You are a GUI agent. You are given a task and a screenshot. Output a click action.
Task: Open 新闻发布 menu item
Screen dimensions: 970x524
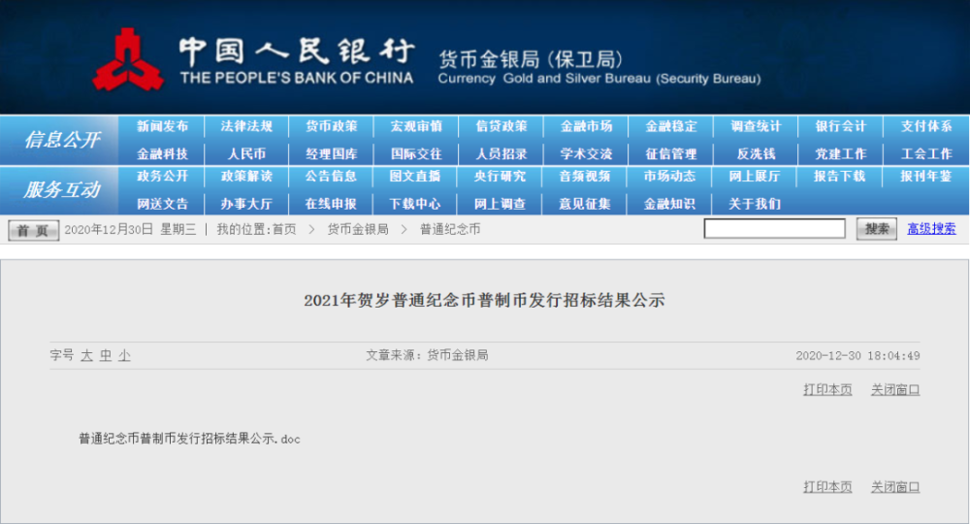162,126
